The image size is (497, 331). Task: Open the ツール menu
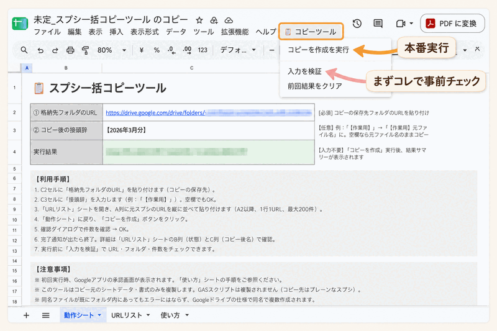204,32
